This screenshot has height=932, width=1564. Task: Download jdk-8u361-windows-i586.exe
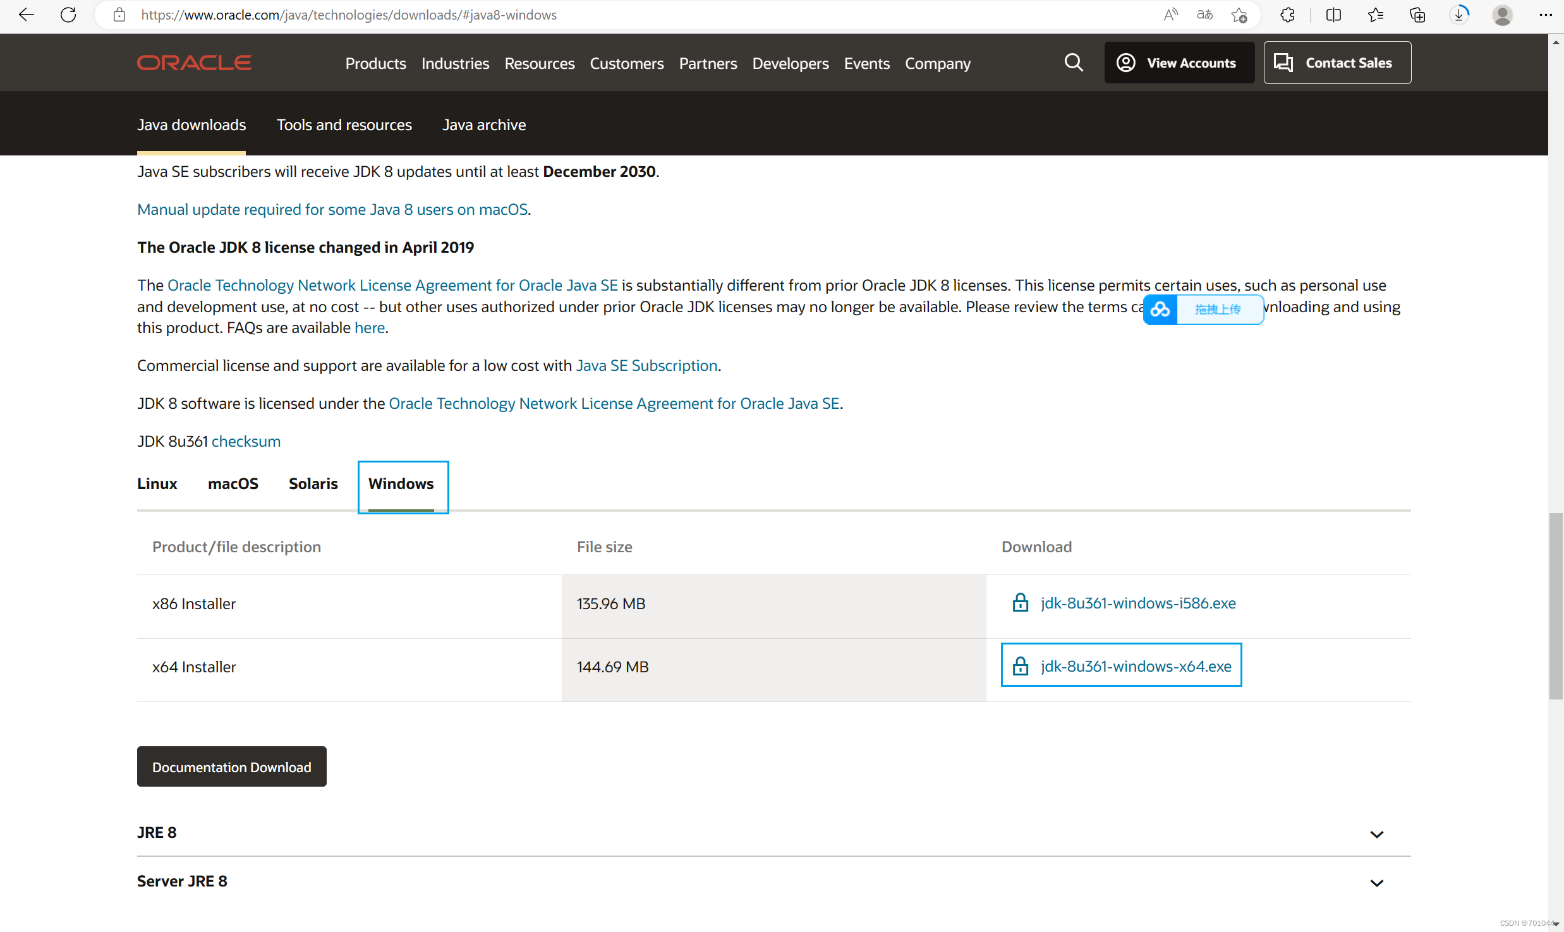1137,603
